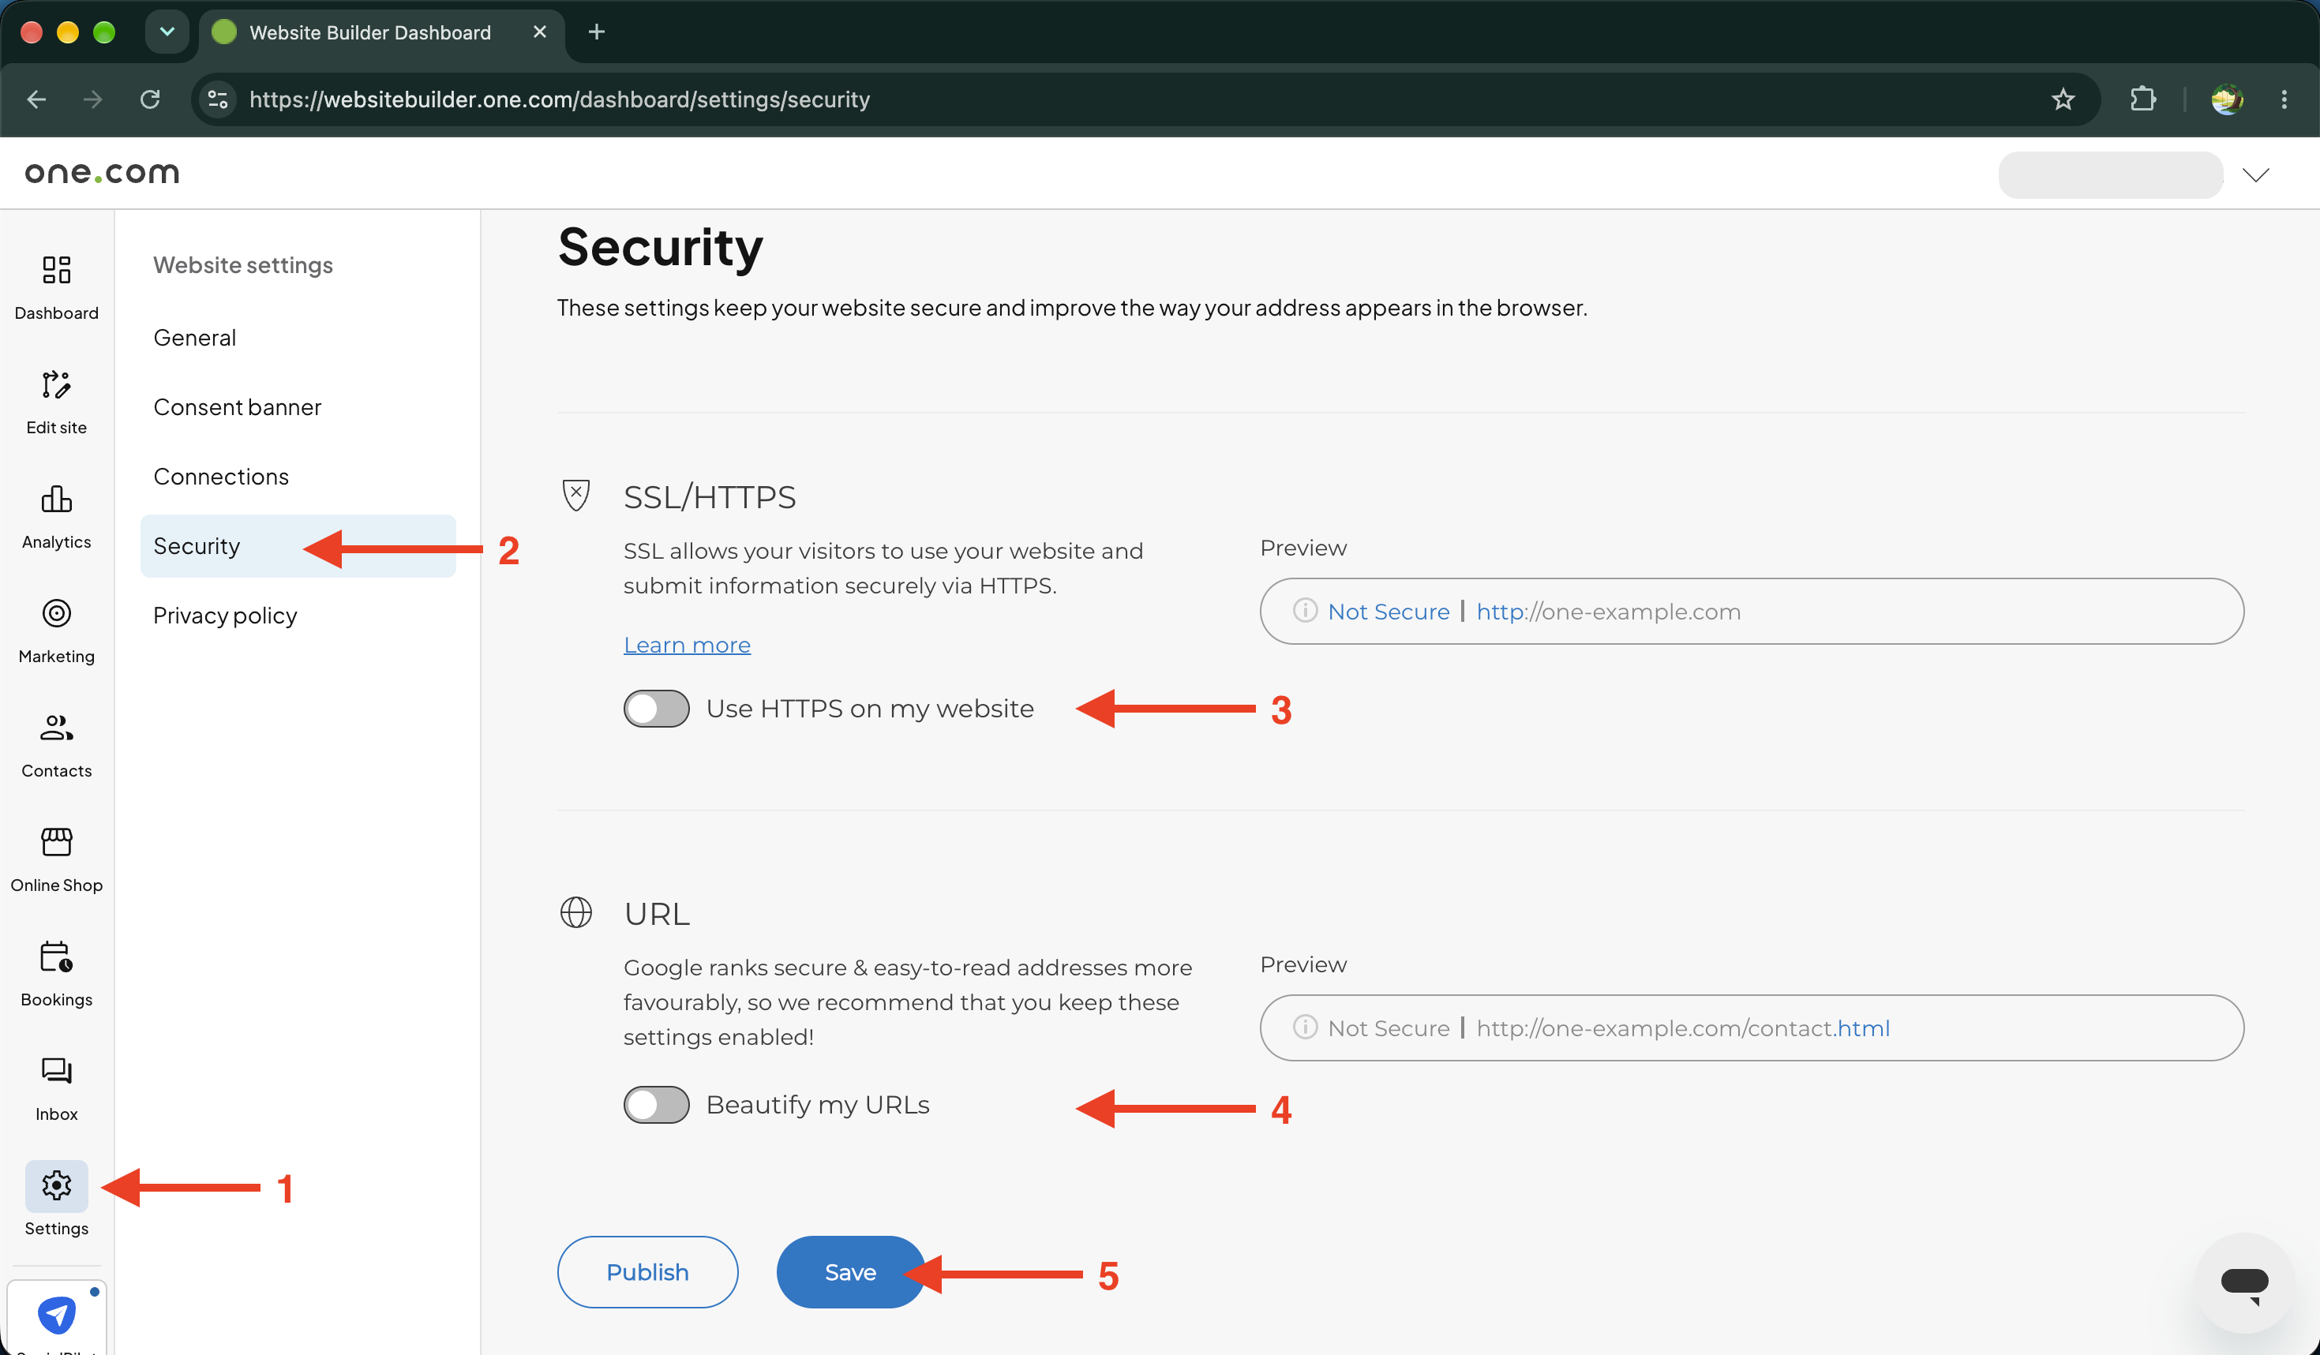Click the Security page heading
2320x1355 pixels.
click(x=660, y=247)
